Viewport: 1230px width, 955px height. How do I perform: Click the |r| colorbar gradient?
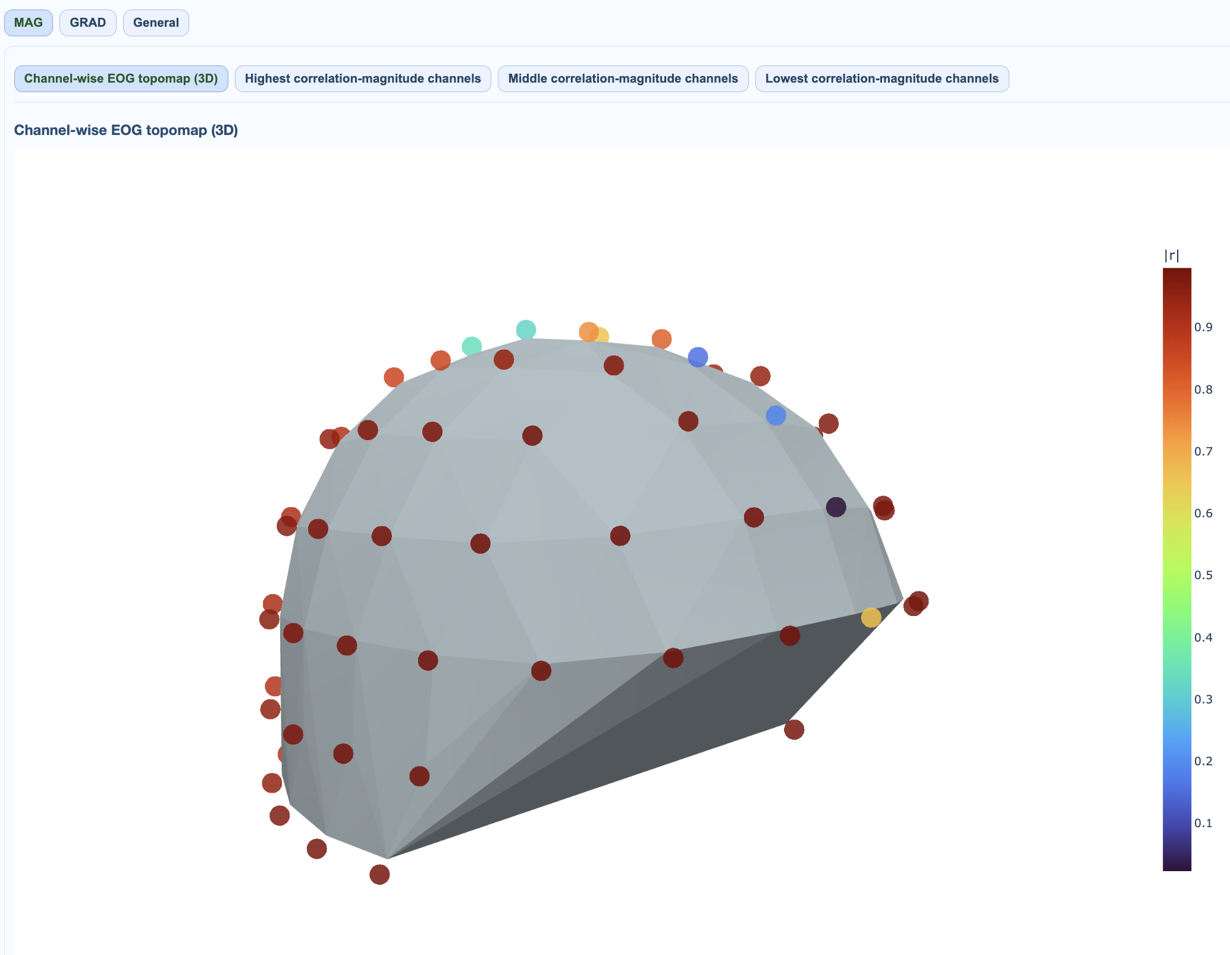pyautogui.click(x=1176, y=568)
